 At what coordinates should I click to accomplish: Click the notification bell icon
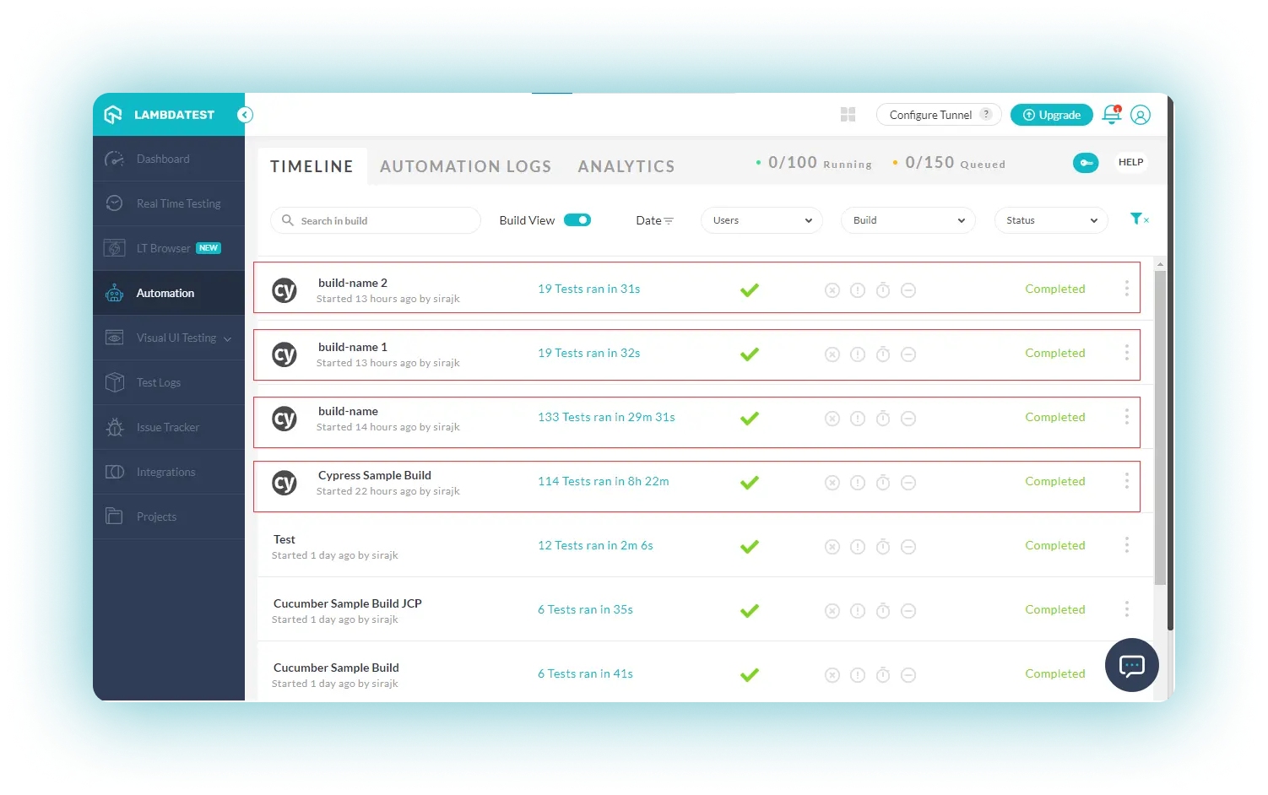click(x=1111, y=115)
